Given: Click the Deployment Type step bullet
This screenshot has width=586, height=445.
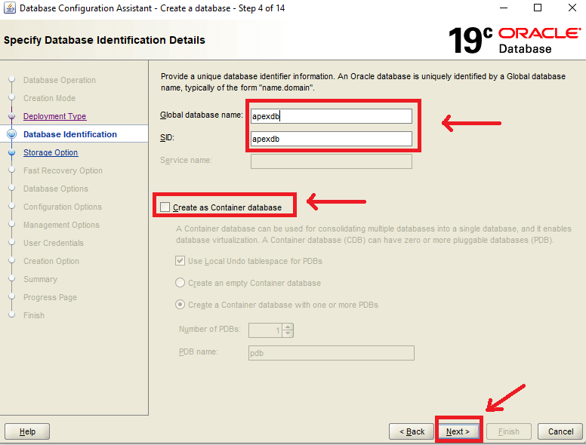Looking at the screenshot, I should [11, 116].
